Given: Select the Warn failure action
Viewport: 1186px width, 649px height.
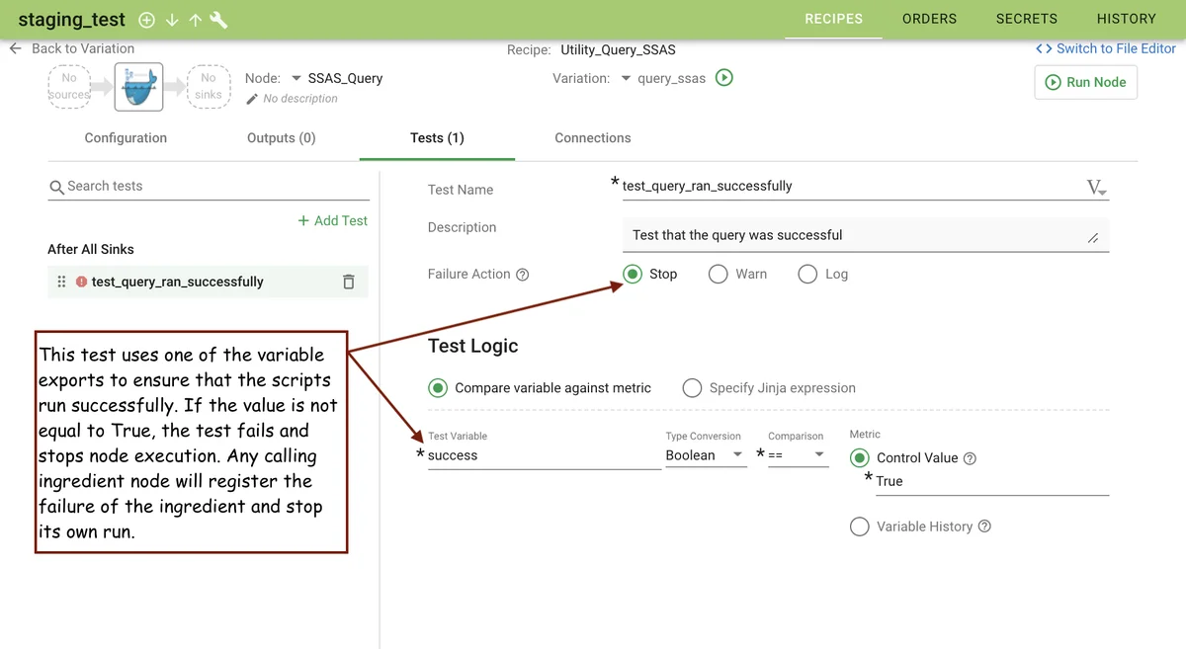Looking at the screenshot, I should 719,275.
